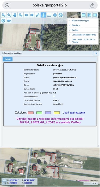Close the Informacja o obiektach panel

coord(96,53)
